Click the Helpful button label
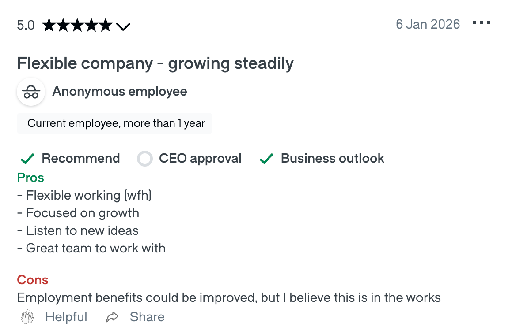This screenshot has width=508, height=334. click(x=66, y=316)
